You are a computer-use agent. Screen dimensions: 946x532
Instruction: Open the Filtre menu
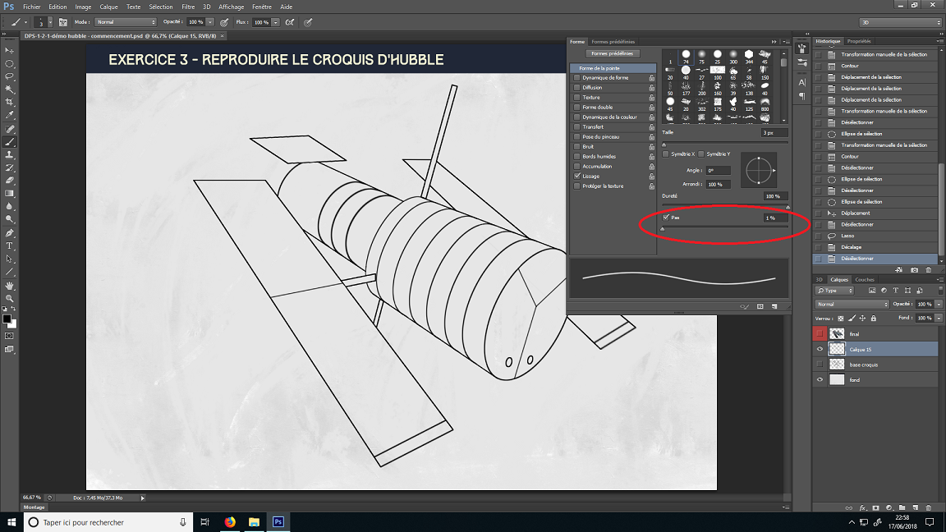coord(188,7)
